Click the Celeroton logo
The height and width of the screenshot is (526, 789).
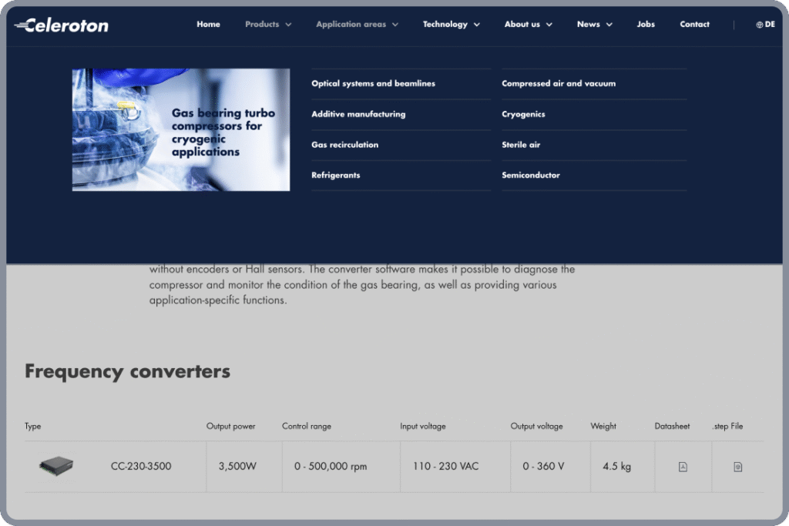click(x=61, y=25)
